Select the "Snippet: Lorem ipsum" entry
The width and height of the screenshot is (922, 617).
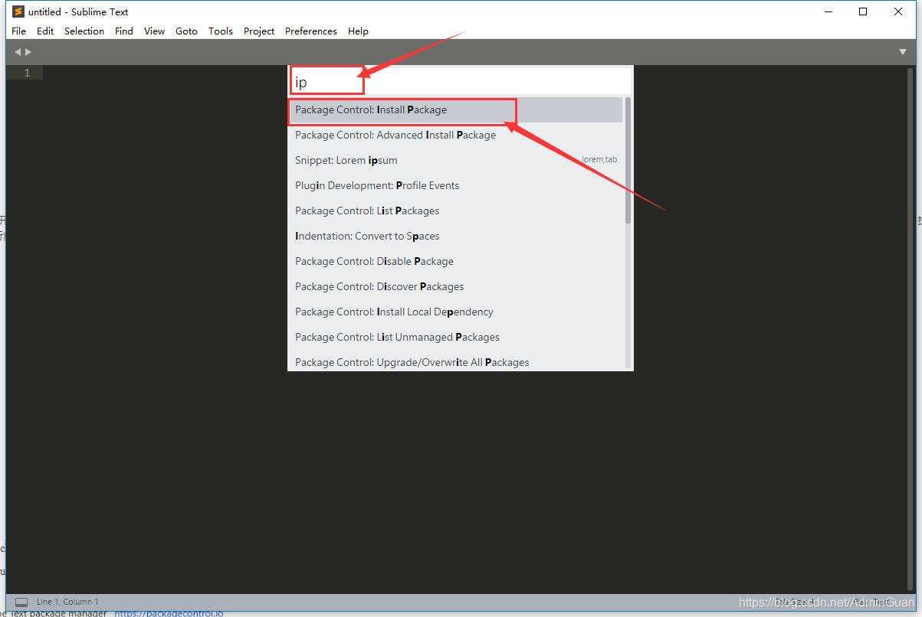point(346,160)
